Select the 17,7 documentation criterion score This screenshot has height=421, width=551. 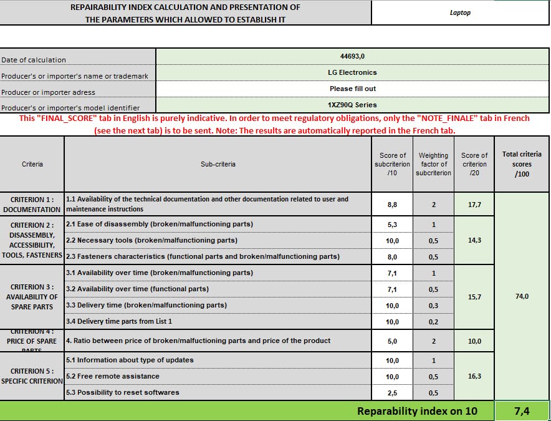tap(474, 205)
